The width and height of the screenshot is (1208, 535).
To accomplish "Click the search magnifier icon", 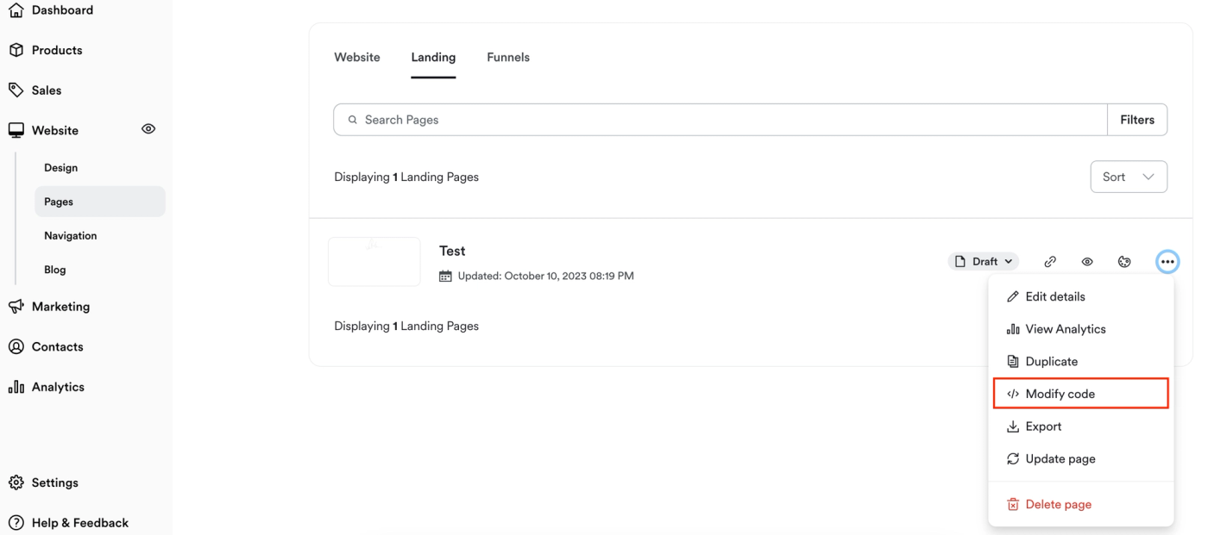I will pyautogui.click(x=352, y=120).
